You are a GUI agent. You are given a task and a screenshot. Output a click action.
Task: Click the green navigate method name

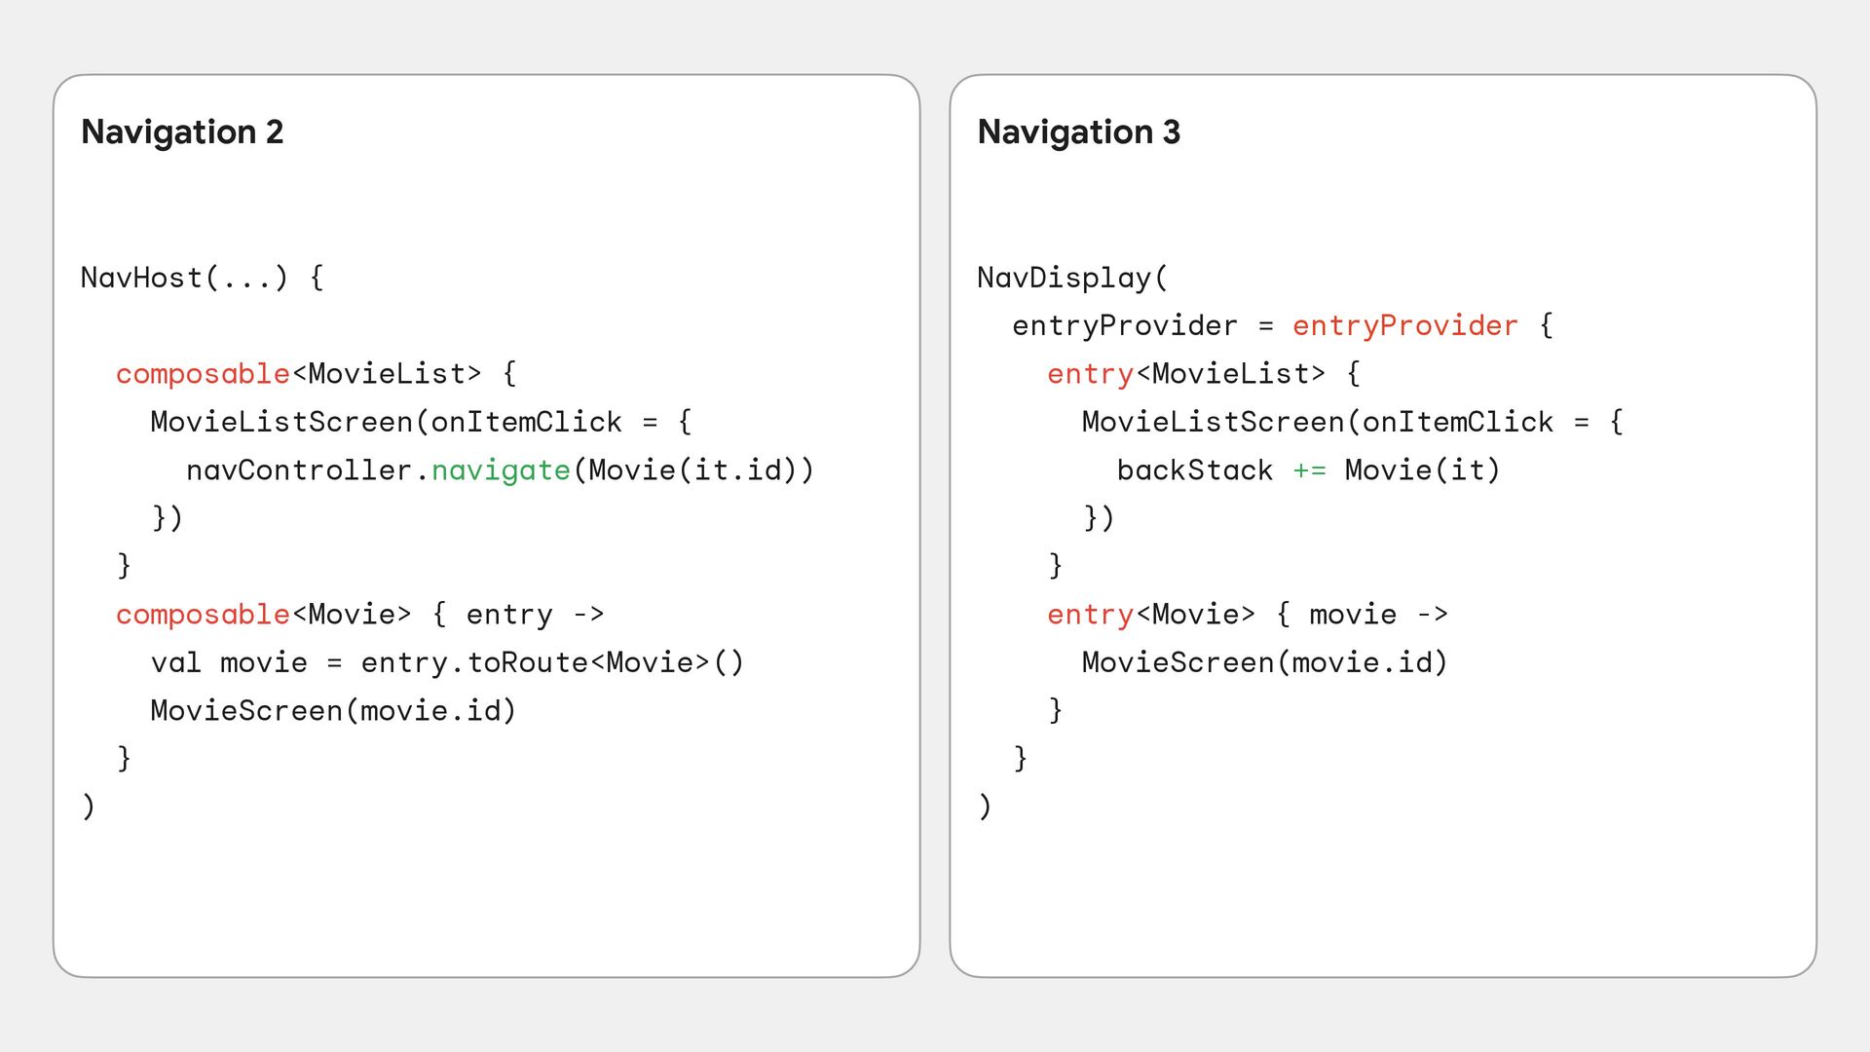click(501, 470)
